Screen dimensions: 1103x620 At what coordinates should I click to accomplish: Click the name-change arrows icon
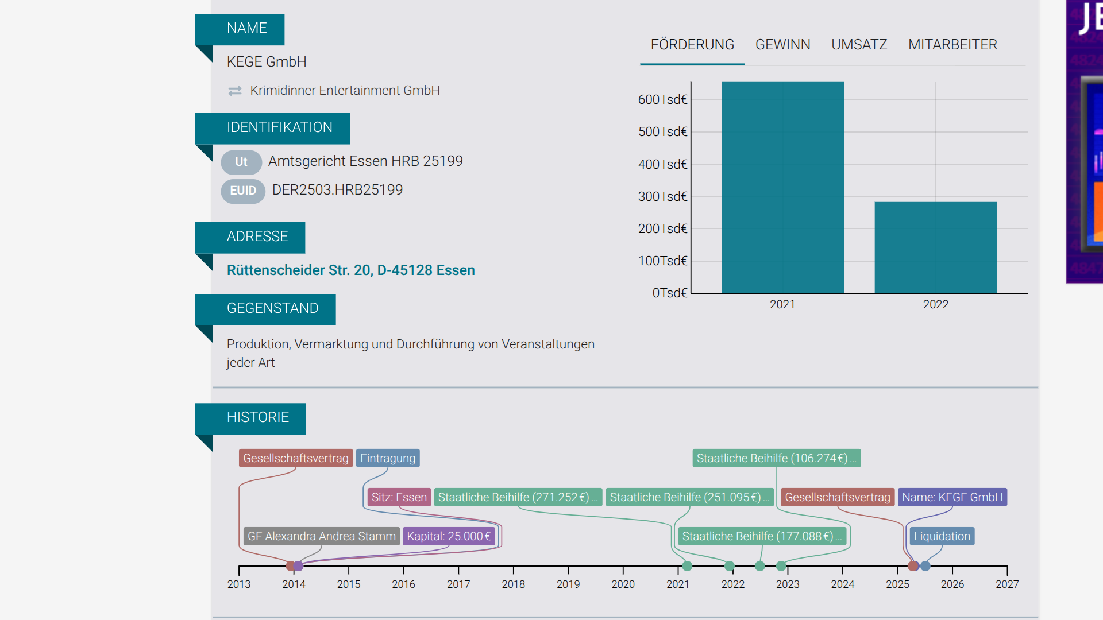click(235, 91)
